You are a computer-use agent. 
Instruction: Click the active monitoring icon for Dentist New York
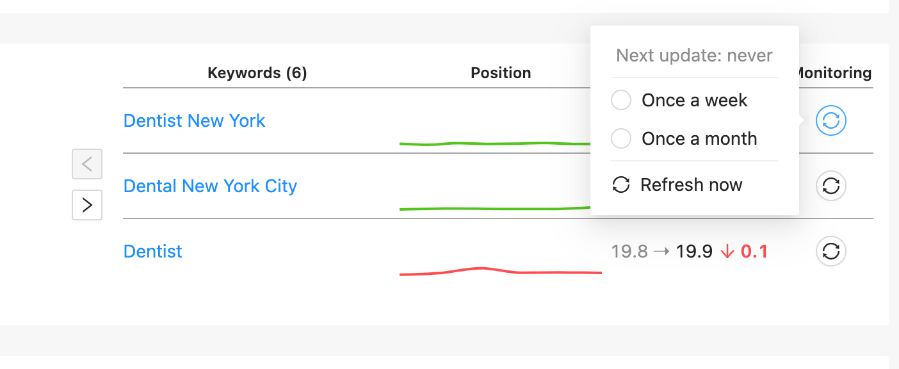(x=830, y=120)
